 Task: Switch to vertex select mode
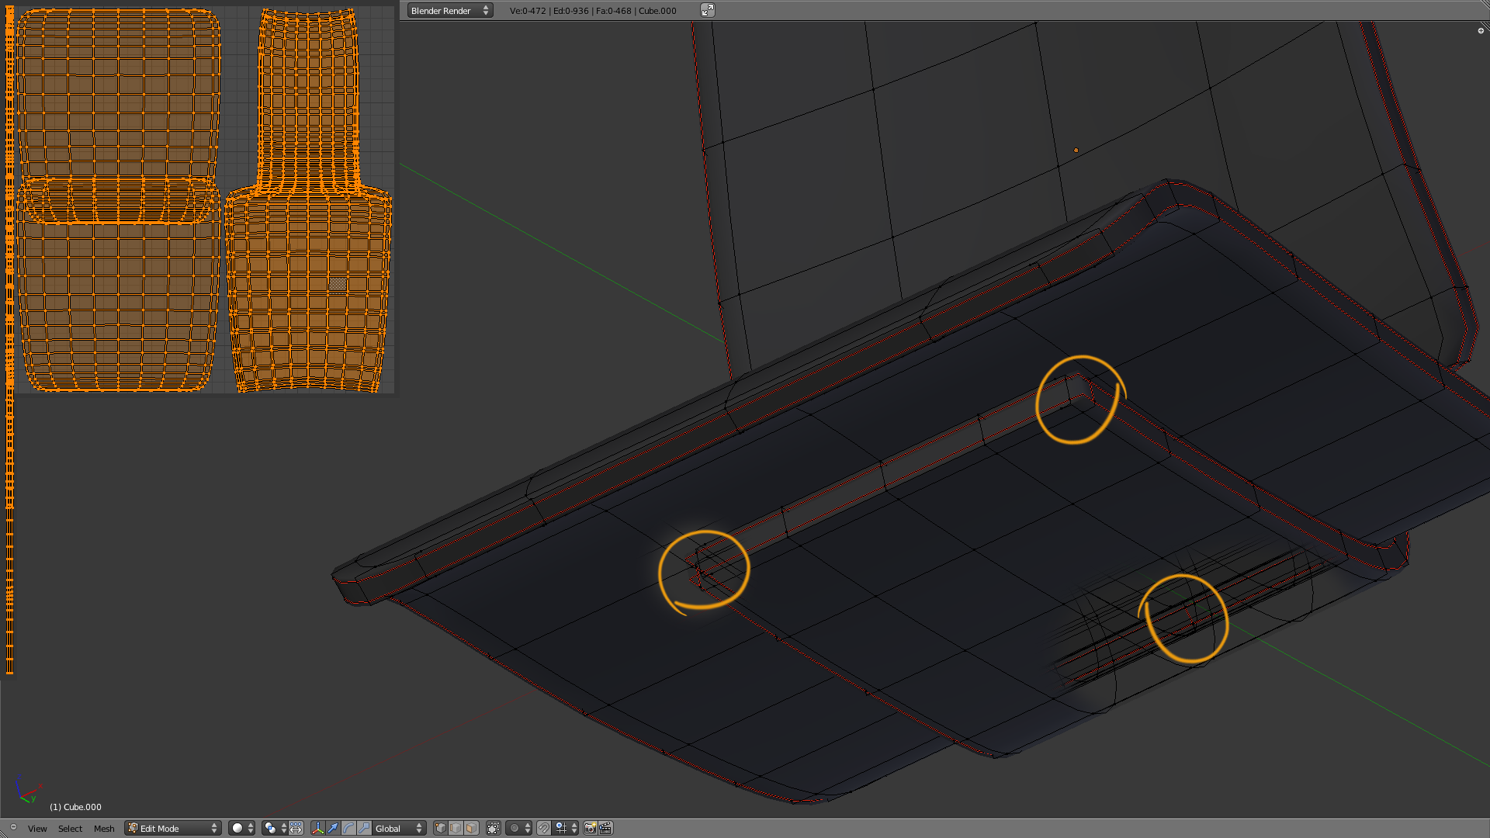pyautogui.click(x=441, y=829)
